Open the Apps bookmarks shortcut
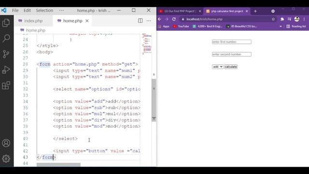309x174 pixels. pos(164,26)
